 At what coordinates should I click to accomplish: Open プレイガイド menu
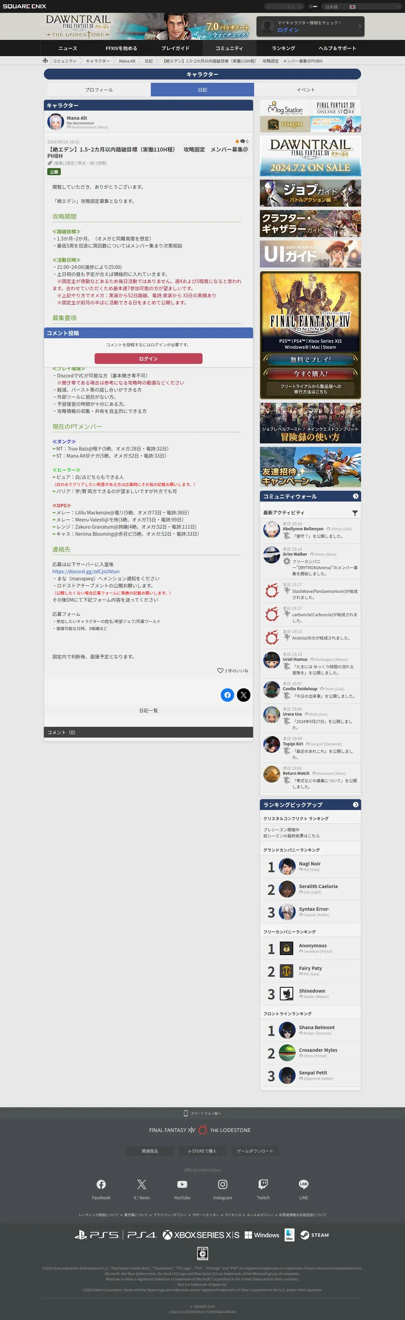(175, 48)
